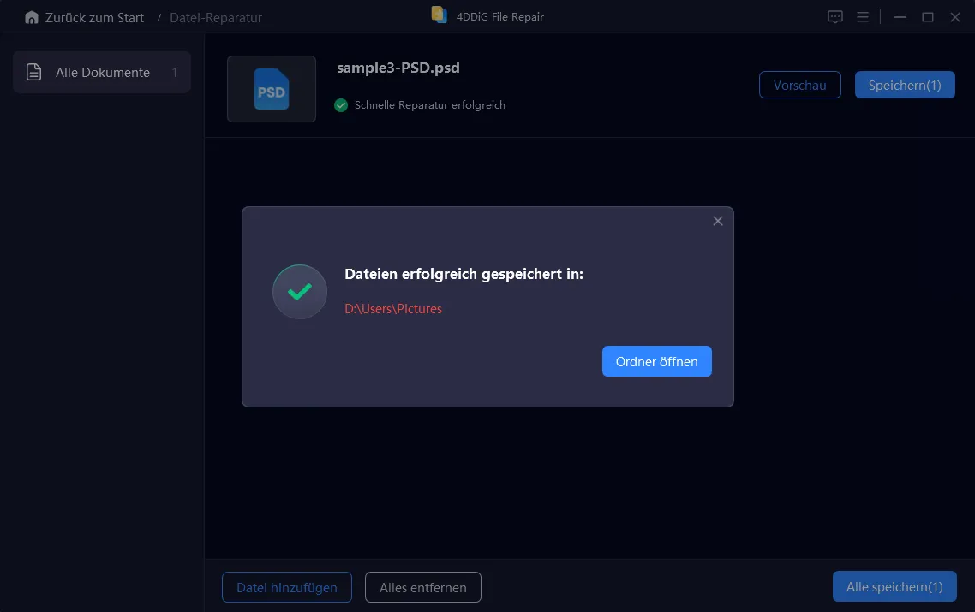Click the home icon in the breadcrumb
This screenshot has width=975, height=612.
coord(32,17)
